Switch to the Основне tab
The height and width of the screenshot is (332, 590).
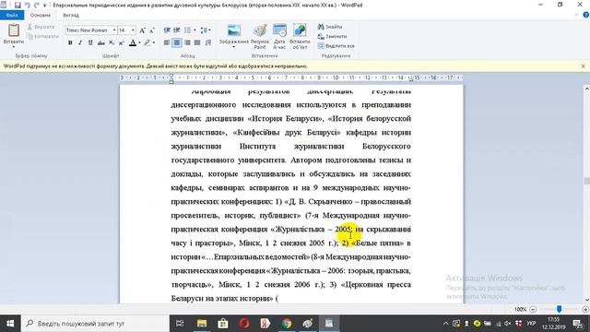point(41,15)
